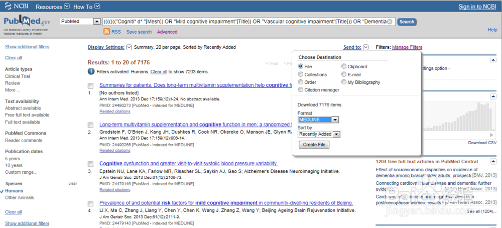
Task: Click the play arrow under results-by-year chart
Action: pos(492,135)
